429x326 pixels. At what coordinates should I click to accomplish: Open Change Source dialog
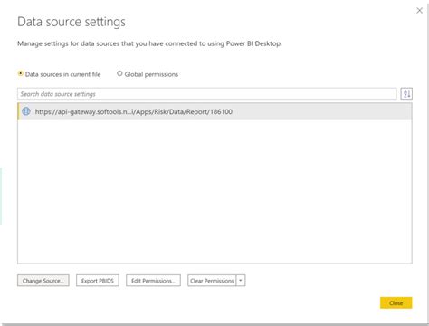[43, 281]
